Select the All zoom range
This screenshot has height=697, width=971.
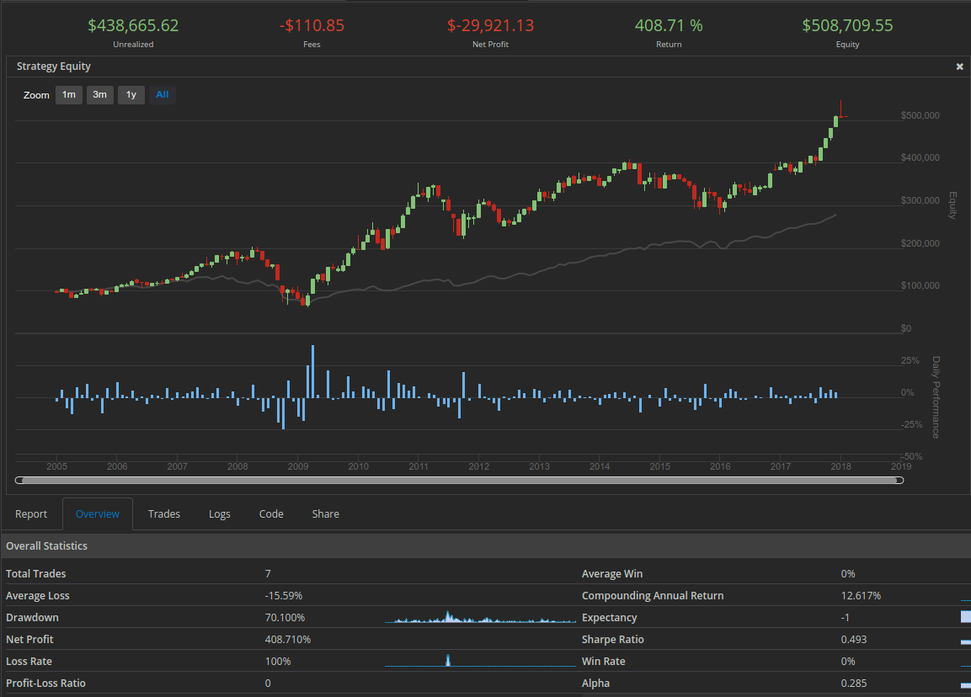163,95
